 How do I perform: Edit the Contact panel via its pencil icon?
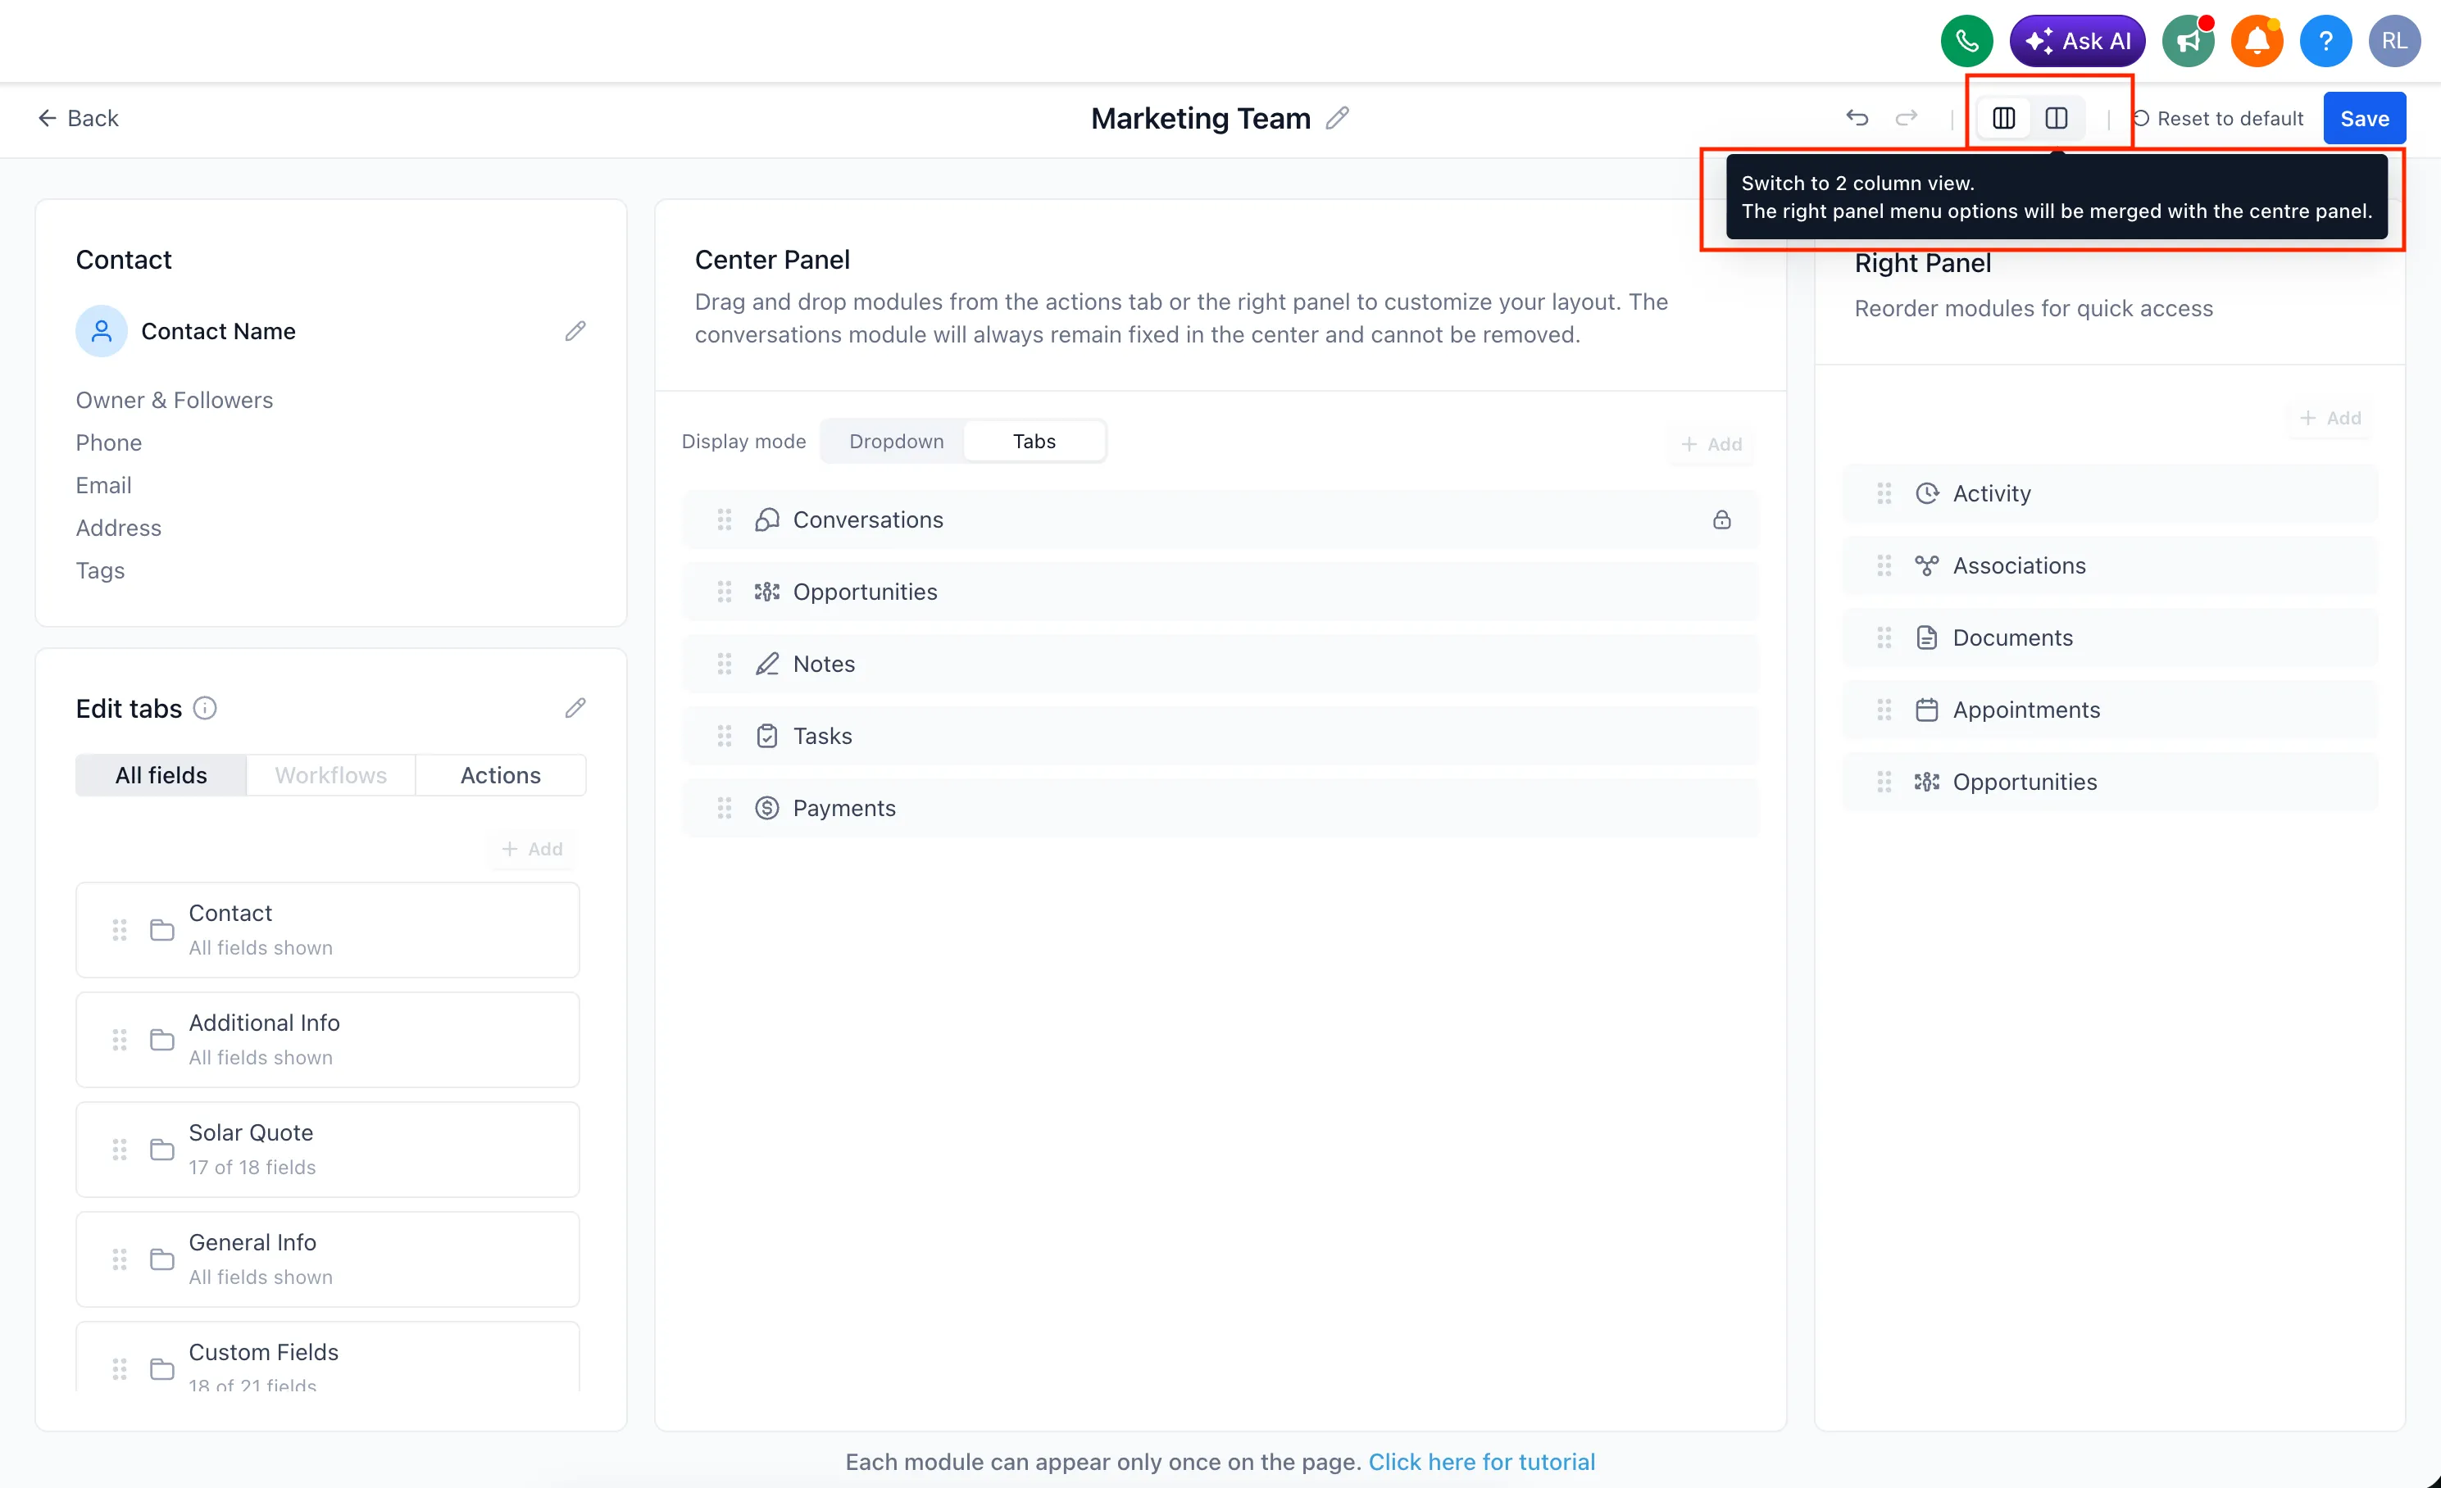(x=575, y=331)
